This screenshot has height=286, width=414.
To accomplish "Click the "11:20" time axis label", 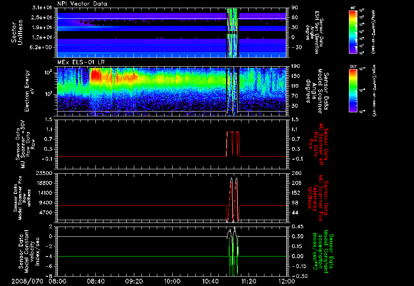I will pyautogui.click(x=249, y=282).
